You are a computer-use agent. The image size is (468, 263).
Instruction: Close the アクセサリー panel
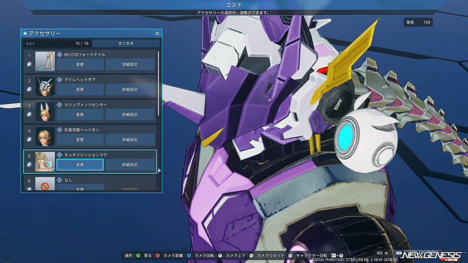tap(157, 34)
